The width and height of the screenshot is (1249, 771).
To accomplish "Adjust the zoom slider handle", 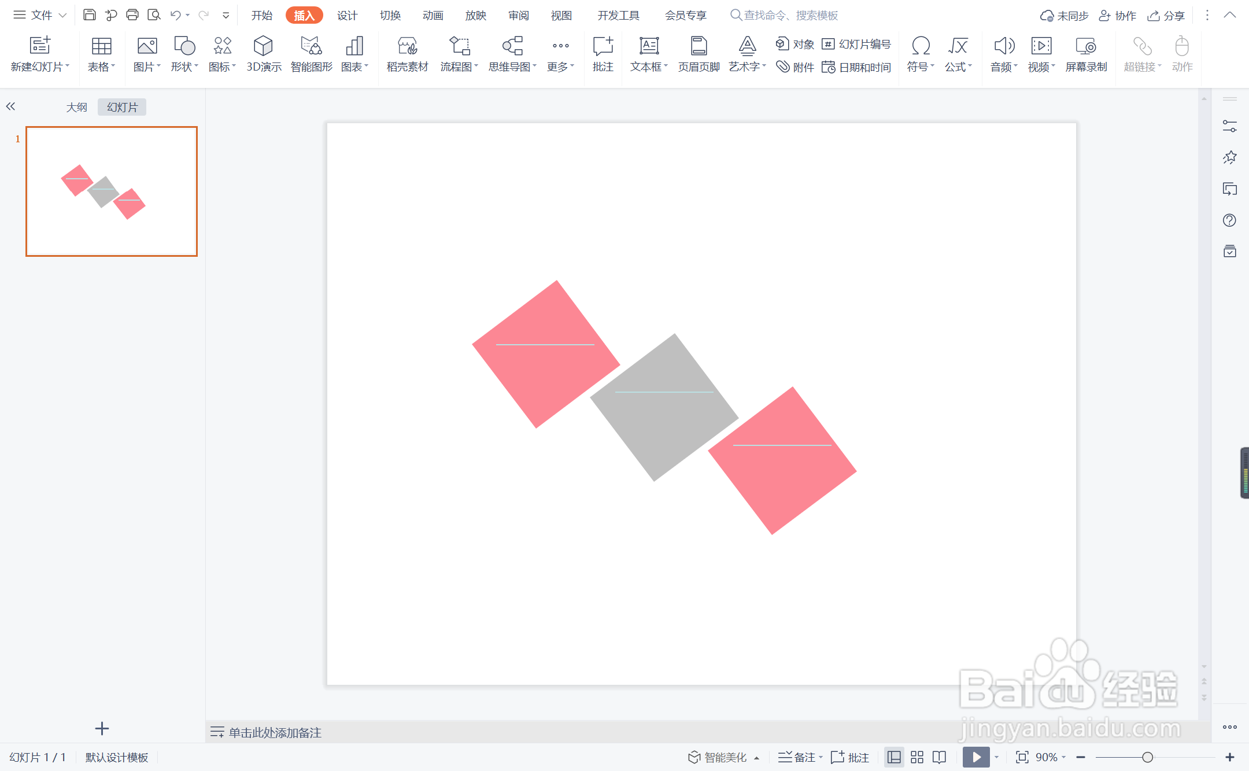I will coord(1147,757).
